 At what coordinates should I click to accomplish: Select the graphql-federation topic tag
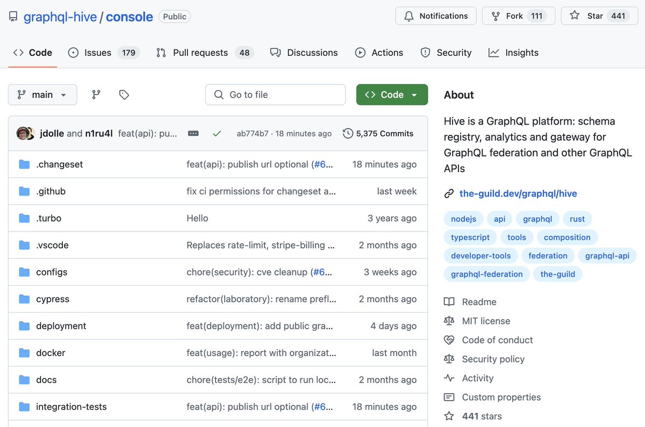(487, 274)
